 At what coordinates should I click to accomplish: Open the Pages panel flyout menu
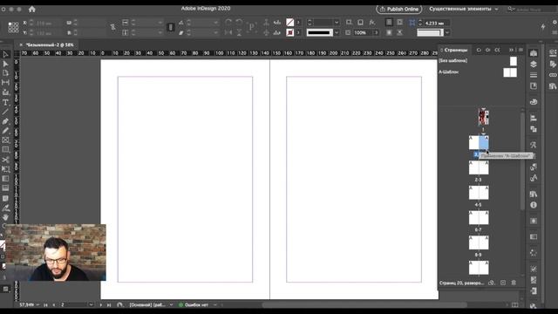[521, 50]
